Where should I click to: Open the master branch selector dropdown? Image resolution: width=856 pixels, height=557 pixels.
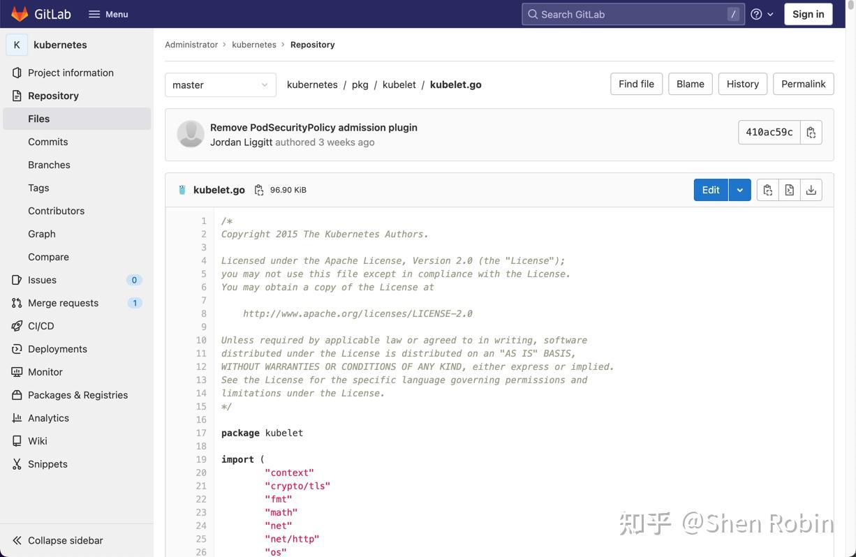click(x=220, y=84)
